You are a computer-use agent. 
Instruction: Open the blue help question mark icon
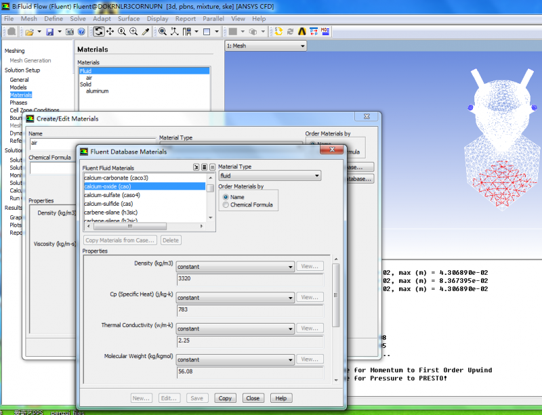pos(81,32)
